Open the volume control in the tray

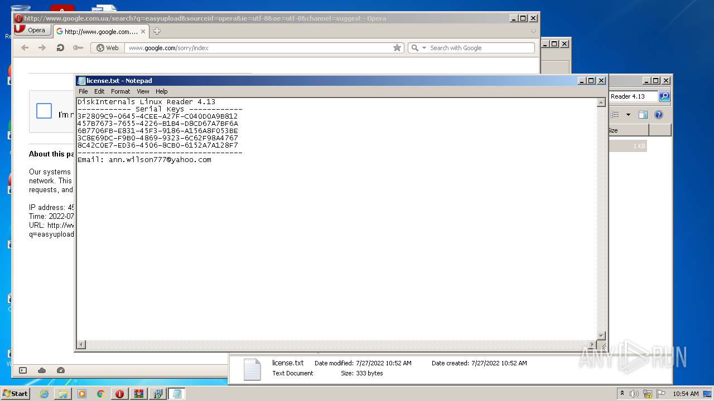[x=634, y=394]
